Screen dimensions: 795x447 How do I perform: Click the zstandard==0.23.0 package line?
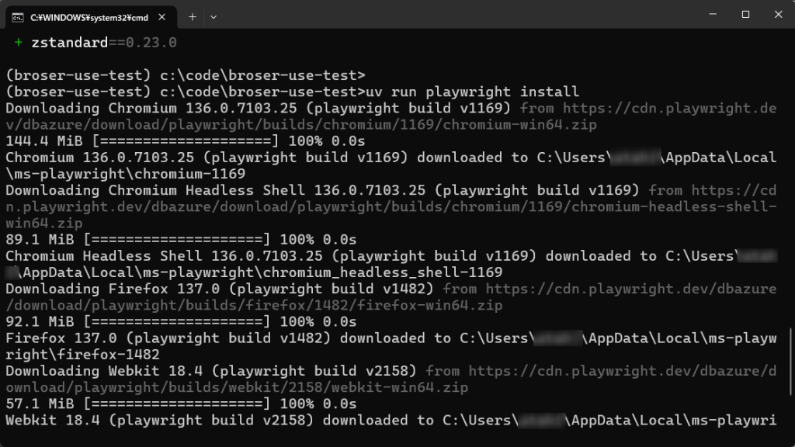104,43
